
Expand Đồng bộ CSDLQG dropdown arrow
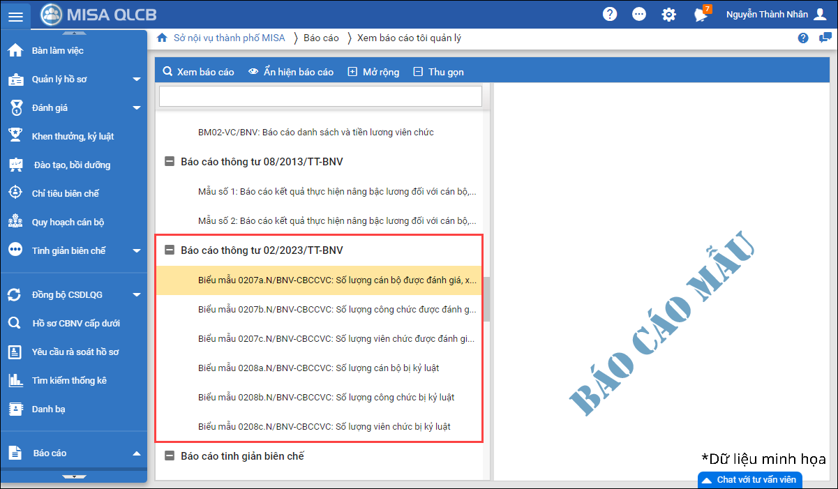137,295
